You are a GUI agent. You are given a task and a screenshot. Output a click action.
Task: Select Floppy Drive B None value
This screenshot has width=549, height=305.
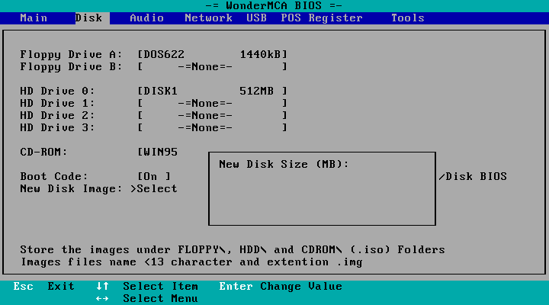coord(212,66)
